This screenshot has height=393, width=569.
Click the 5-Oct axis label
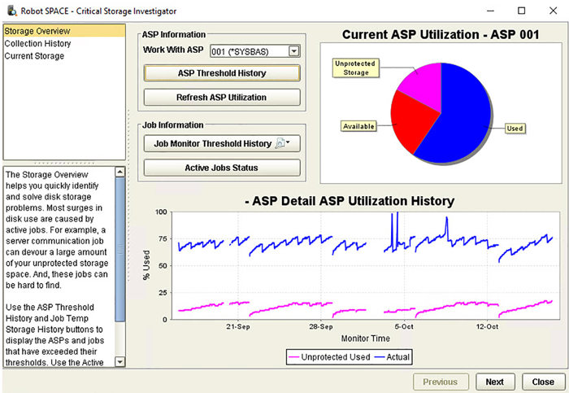click(x=404, y=326)
